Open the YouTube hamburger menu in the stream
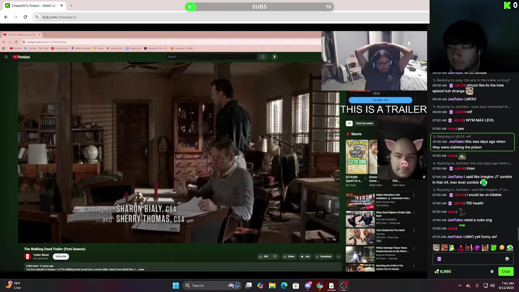The image size is (519, 292). pyautogui.click(x=6, y=57)
